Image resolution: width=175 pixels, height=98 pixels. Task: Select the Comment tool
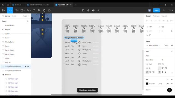[49, 10]
